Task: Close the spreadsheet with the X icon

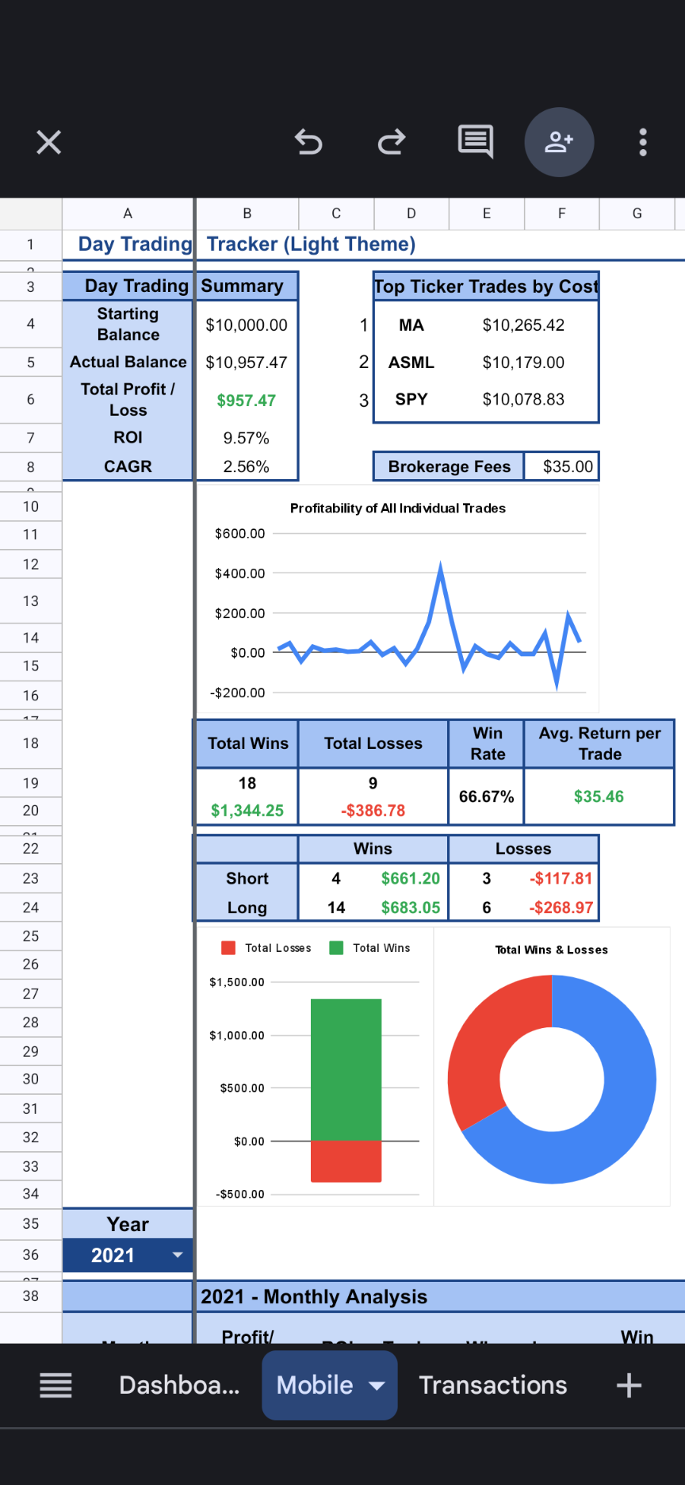Action: point(48,143)
